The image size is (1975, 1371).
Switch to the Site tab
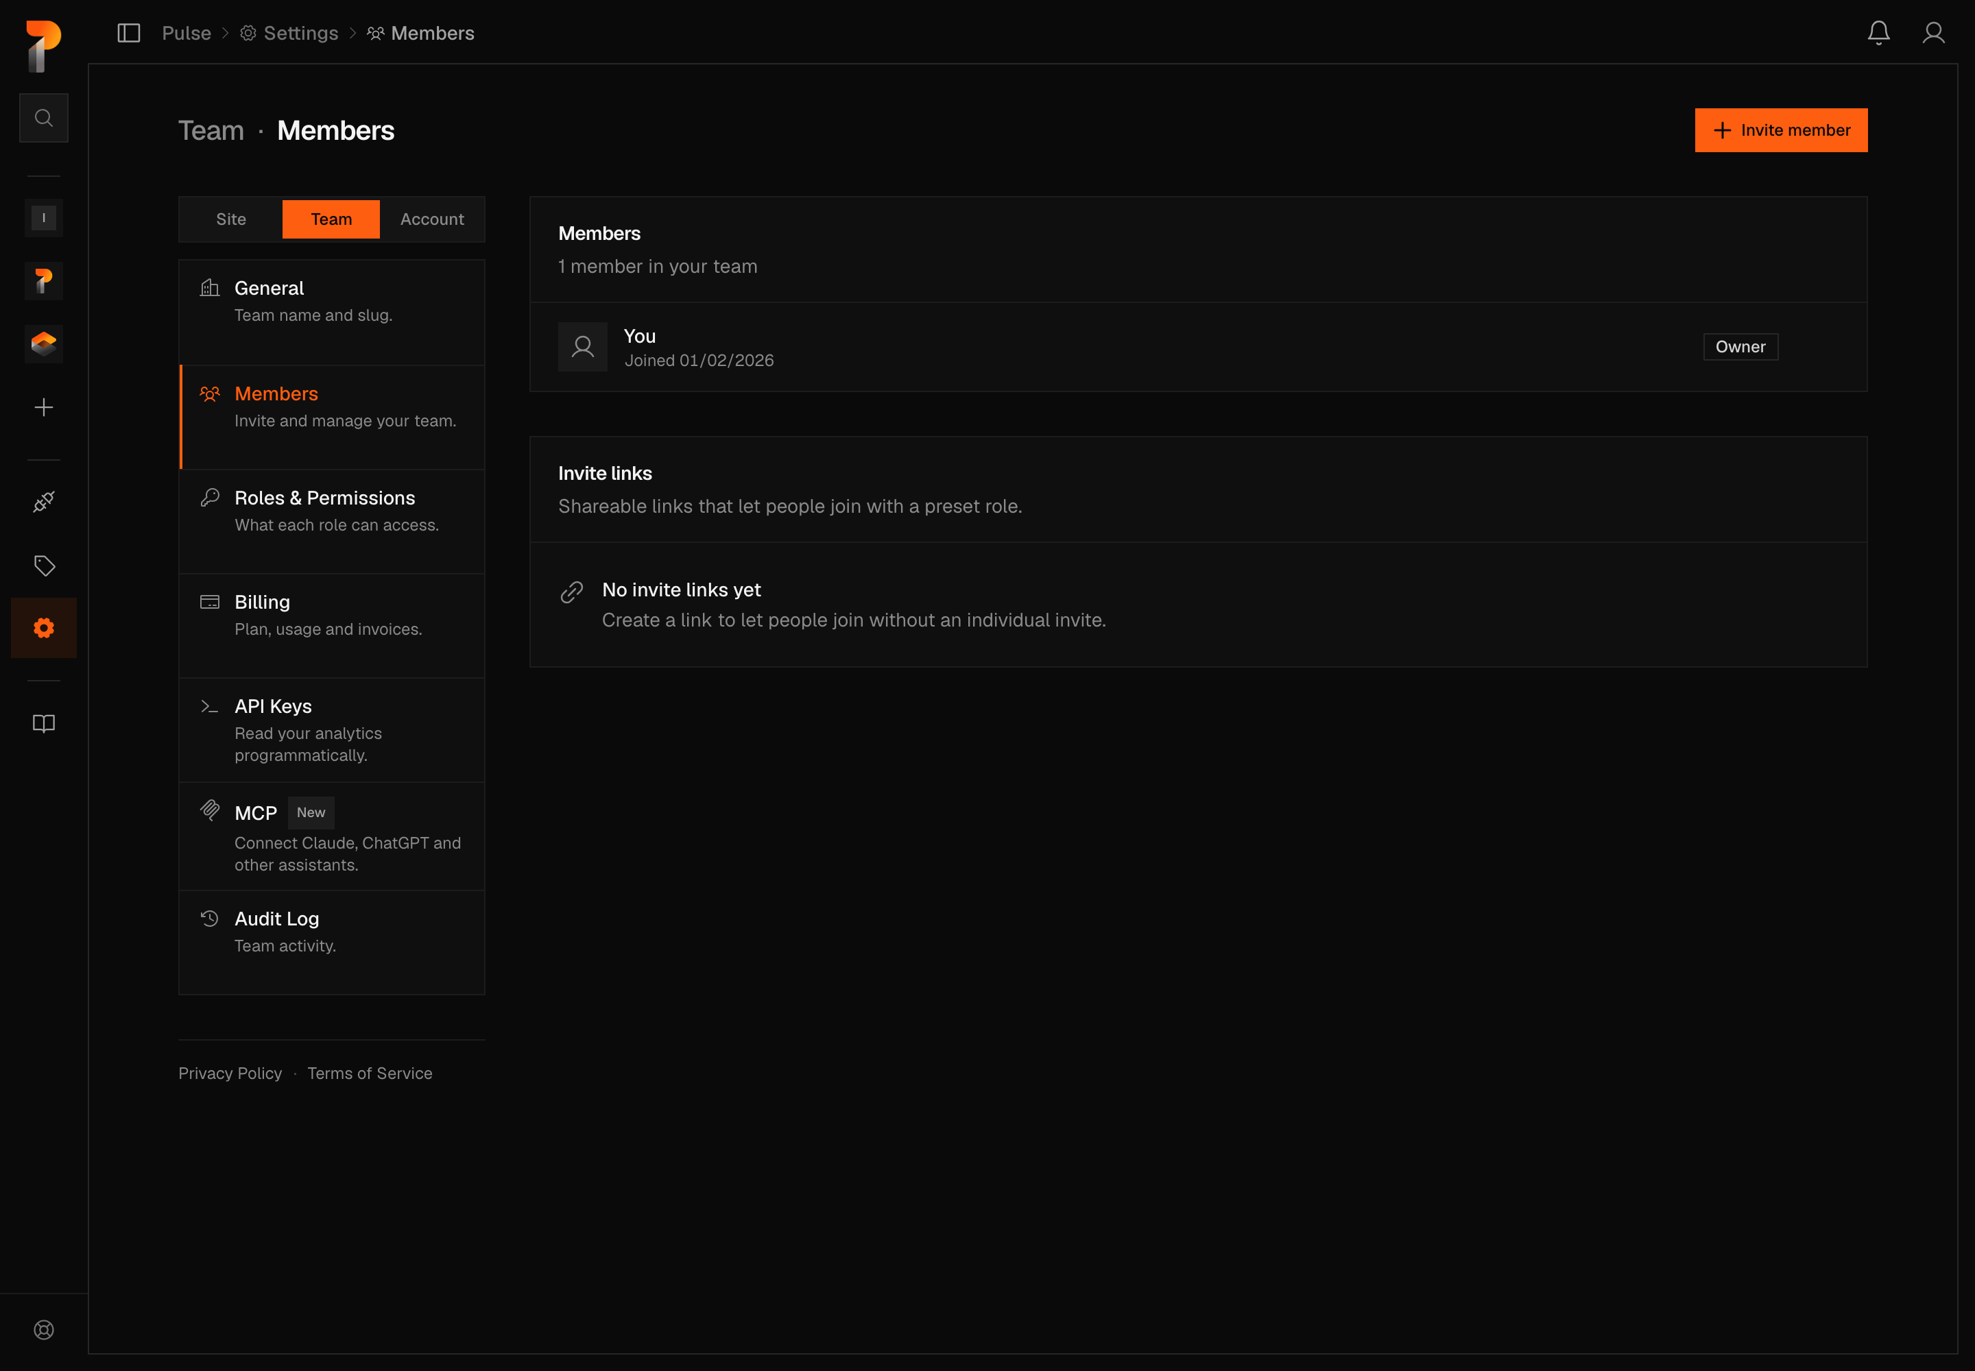pyautogui.click(x=231, y=219)
